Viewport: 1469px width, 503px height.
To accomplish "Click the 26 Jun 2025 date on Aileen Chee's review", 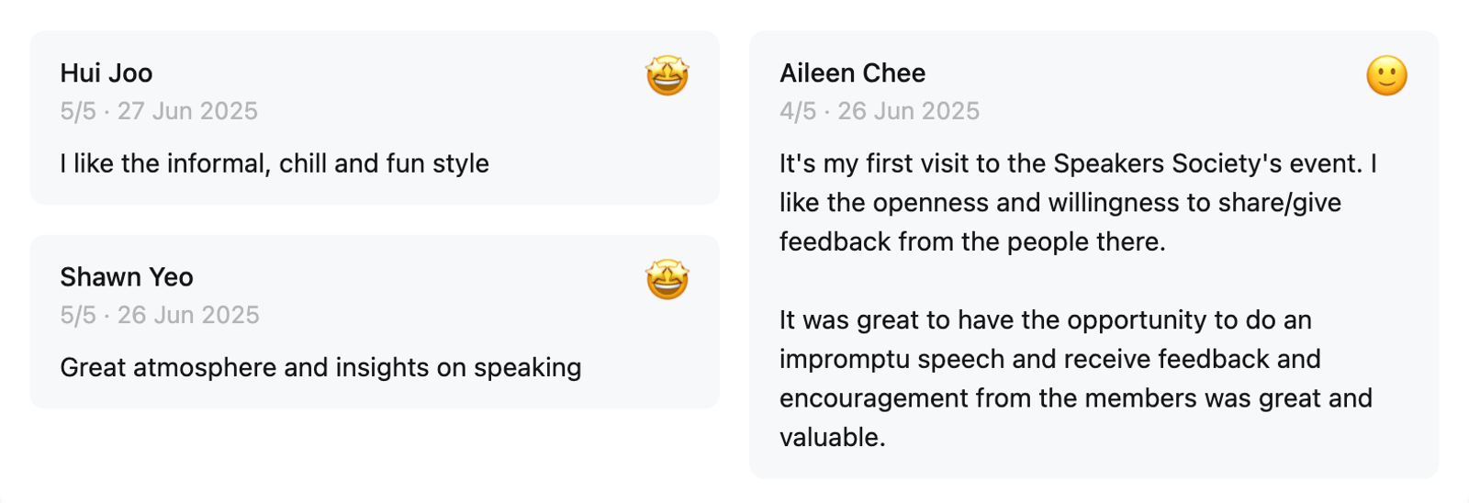I will 908,111.
